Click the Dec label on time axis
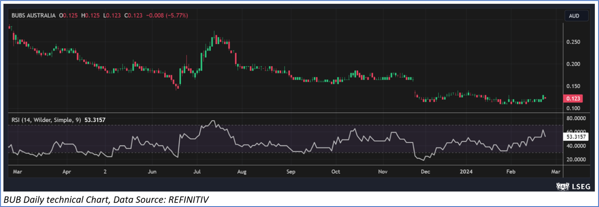 coord(425,171)
